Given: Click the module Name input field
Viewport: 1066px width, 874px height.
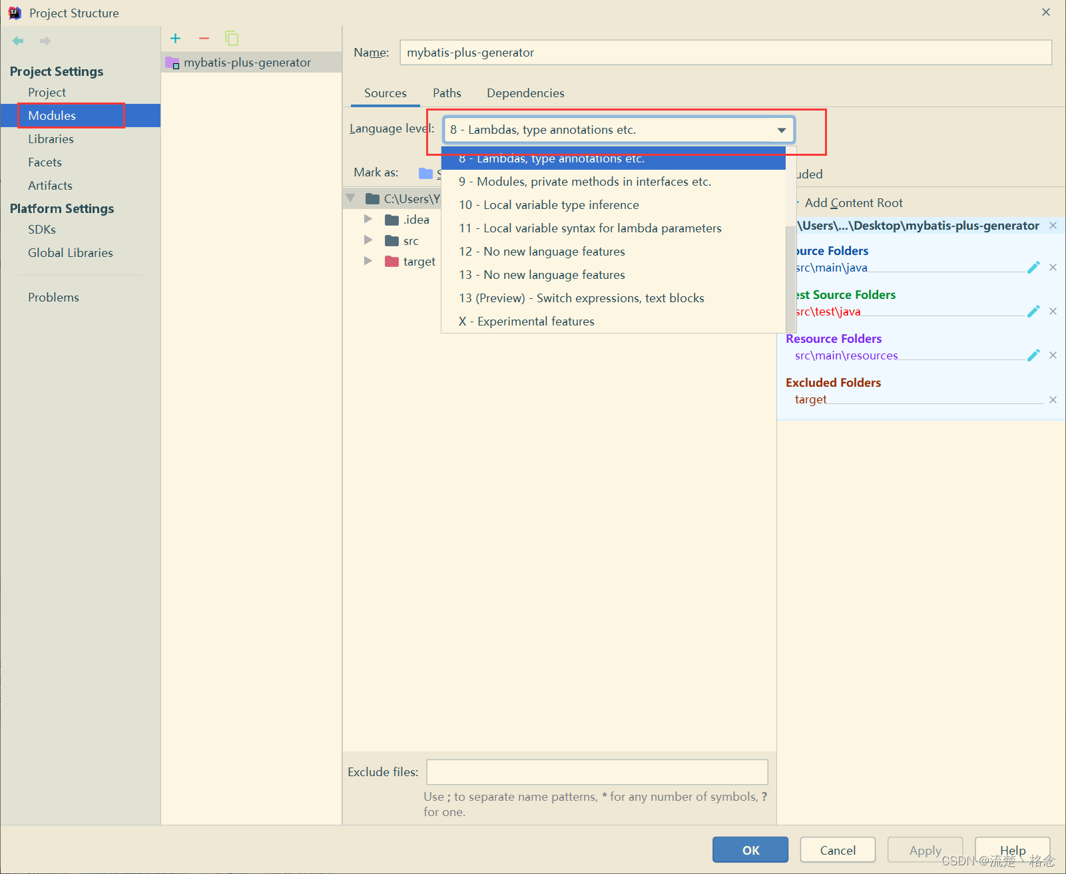Looking at the screenshot, I should click(726, 53).
